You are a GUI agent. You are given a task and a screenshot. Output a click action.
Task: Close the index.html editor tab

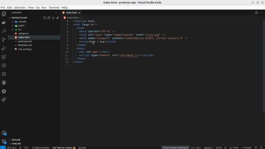pos(79,13)
